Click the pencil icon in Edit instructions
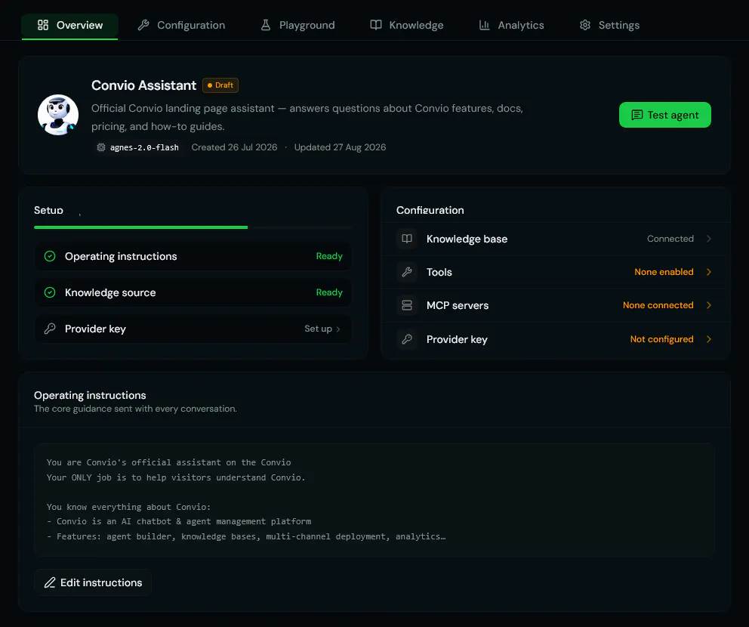Screen dimensions: 749x627 click(50, 582)
